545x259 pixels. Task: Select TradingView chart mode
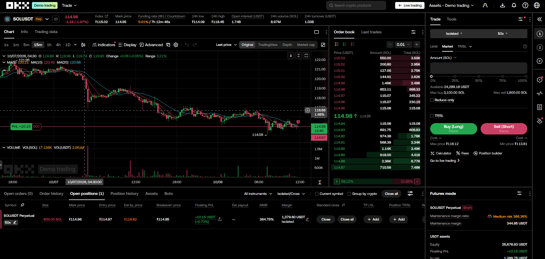[x=268, y=45]
